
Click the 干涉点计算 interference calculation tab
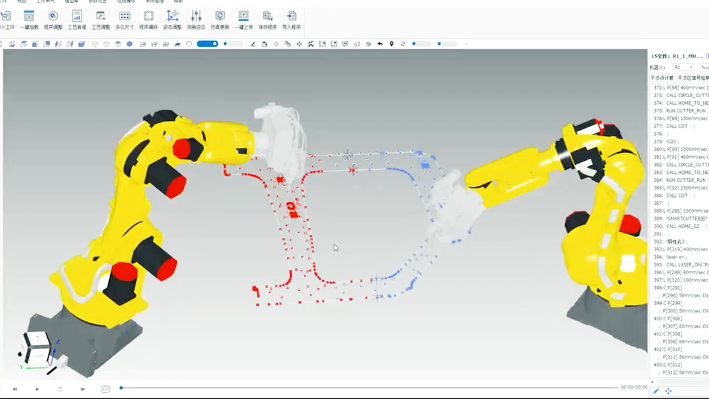pos(662,78)
